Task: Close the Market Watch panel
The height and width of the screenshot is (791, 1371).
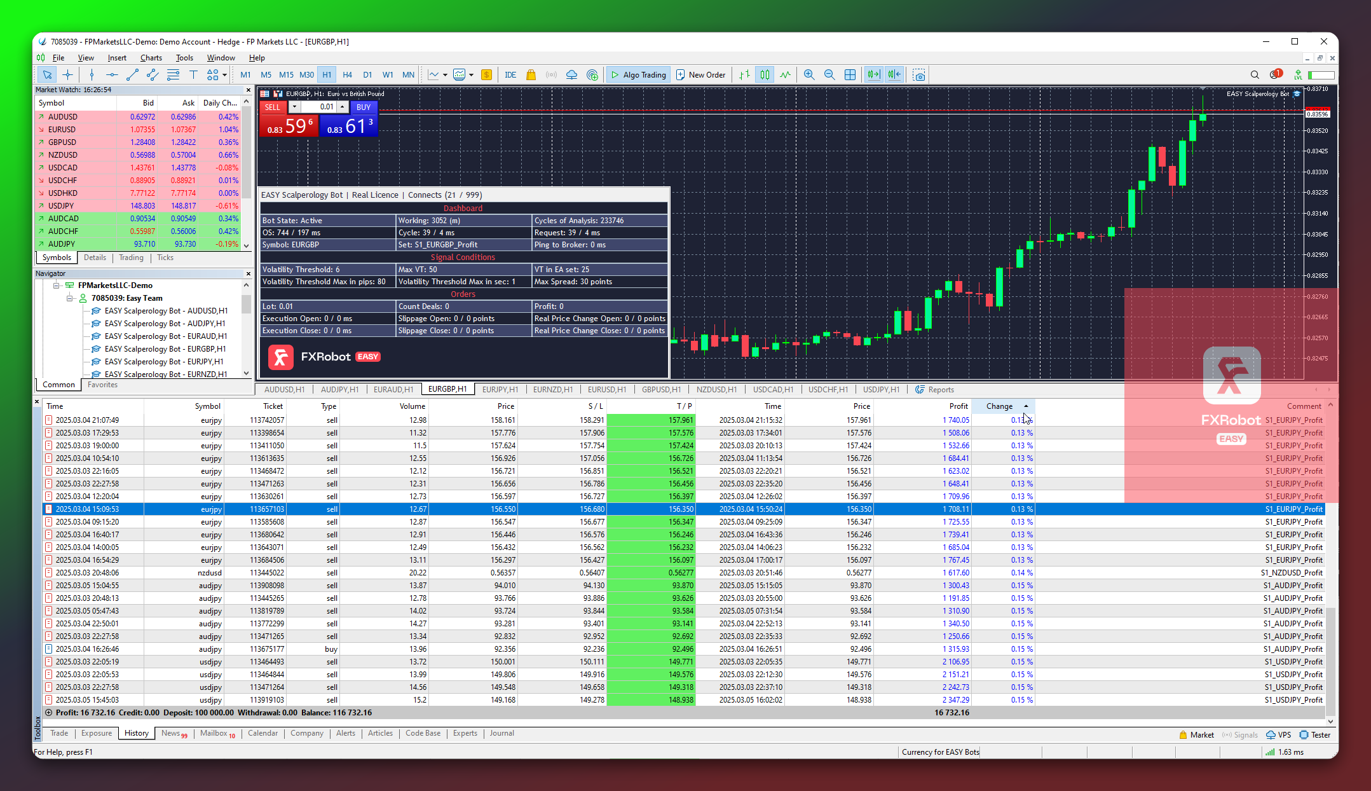Action: pos(248,90)
